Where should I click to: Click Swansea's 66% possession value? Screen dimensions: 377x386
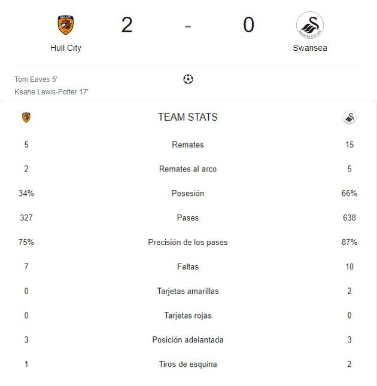pos(349,193)
